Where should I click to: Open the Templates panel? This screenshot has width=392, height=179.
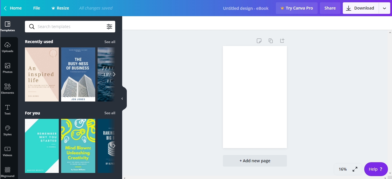click(7, 26)
